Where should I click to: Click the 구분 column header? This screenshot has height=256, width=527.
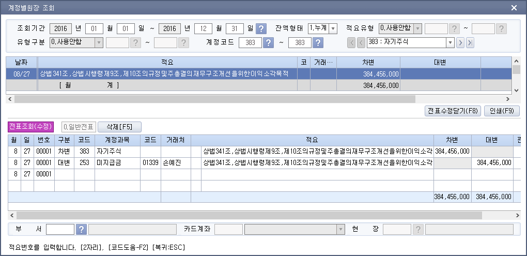point(64,140)
